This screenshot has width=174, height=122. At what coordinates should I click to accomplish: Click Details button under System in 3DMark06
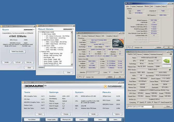(x=94, y=114)
